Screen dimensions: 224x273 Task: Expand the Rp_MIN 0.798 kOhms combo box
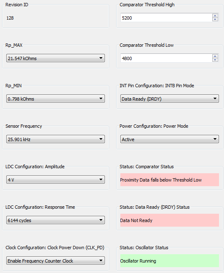coord(56,99)
